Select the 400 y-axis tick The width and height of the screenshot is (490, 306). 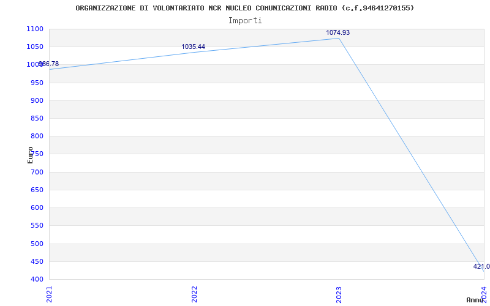(37, 279)
